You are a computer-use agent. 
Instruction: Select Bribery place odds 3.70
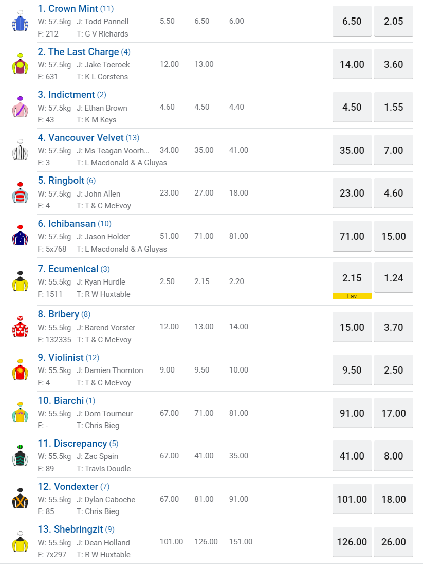394,327
